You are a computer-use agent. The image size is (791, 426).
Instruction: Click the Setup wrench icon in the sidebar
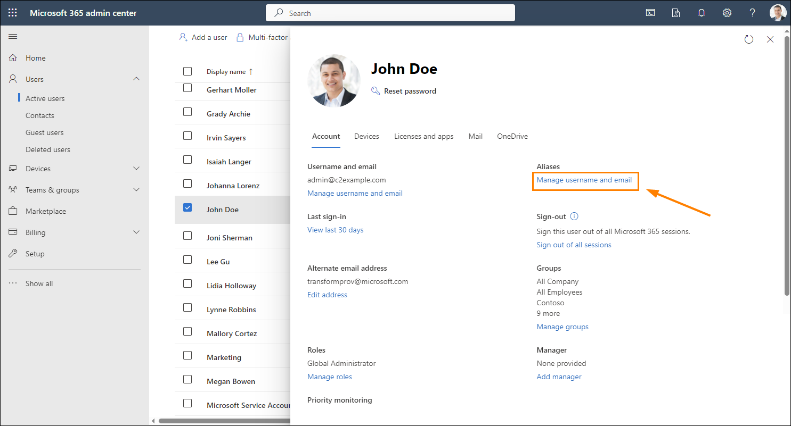coord(13,254)
